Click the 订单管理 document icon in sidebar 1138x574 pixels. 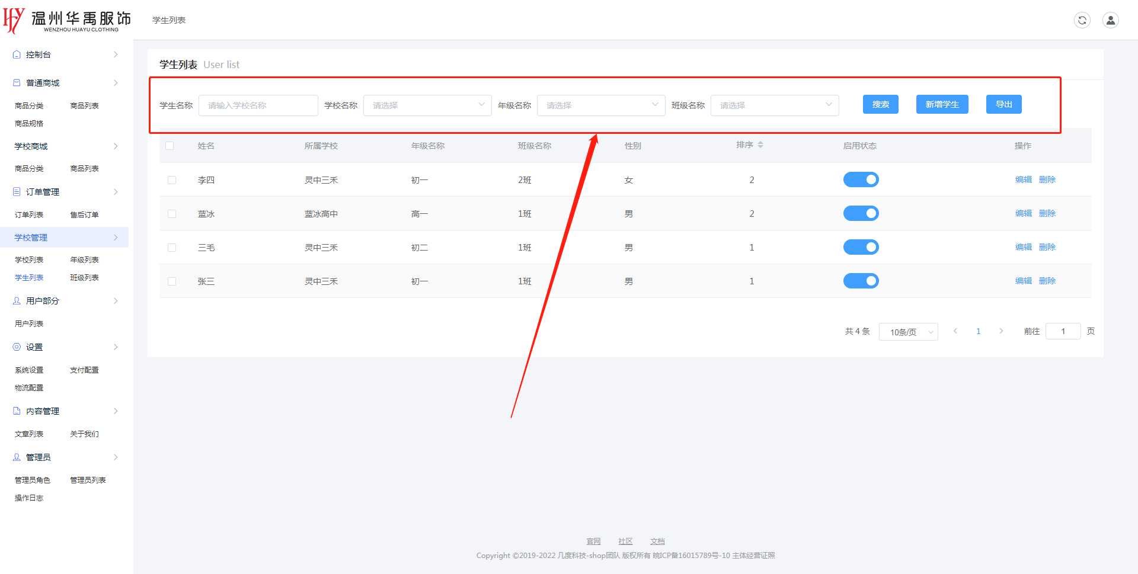click(17, 192)
